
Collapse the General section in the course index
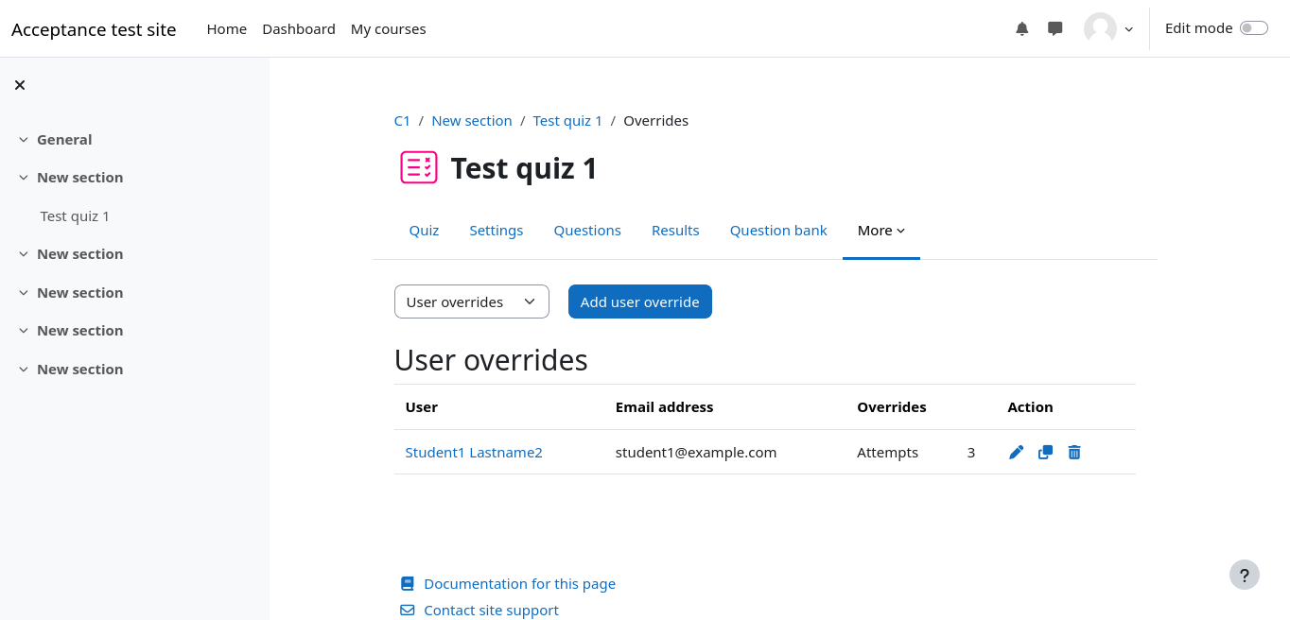pos(24,140)
